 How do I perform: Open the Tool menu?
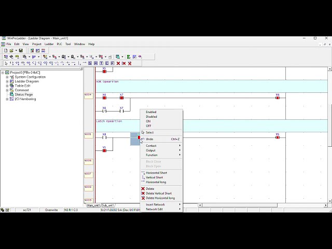point(68,44)
